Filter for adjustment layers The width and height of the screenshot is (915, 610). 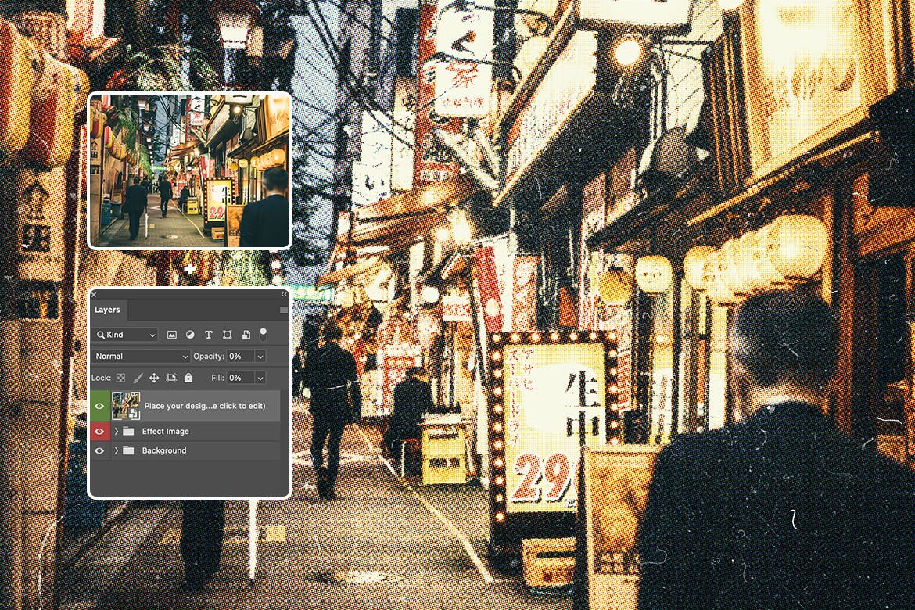click(191, 335)
